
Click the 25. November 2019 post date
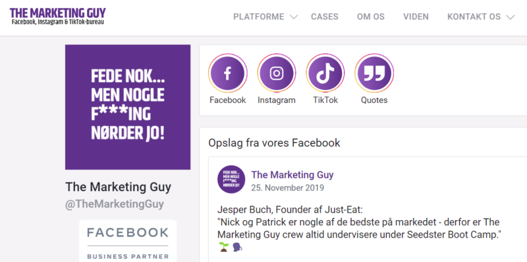(x=288, y=188)
